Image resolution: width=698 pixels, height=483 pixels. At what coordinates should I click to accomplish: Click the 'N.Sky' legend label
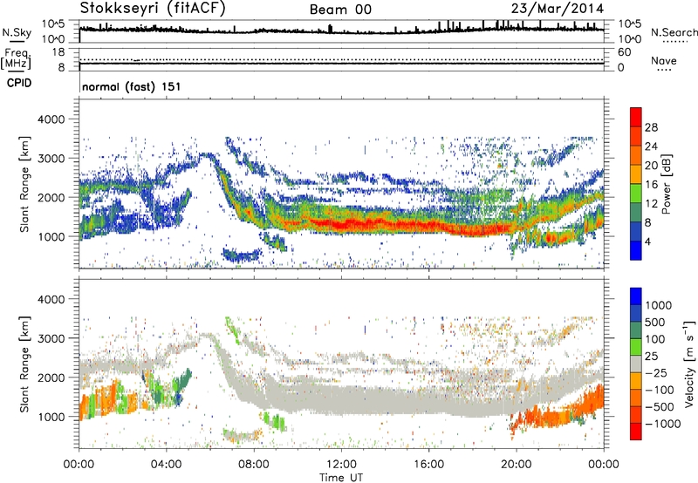pyautogui.click(x=17, y=32)
